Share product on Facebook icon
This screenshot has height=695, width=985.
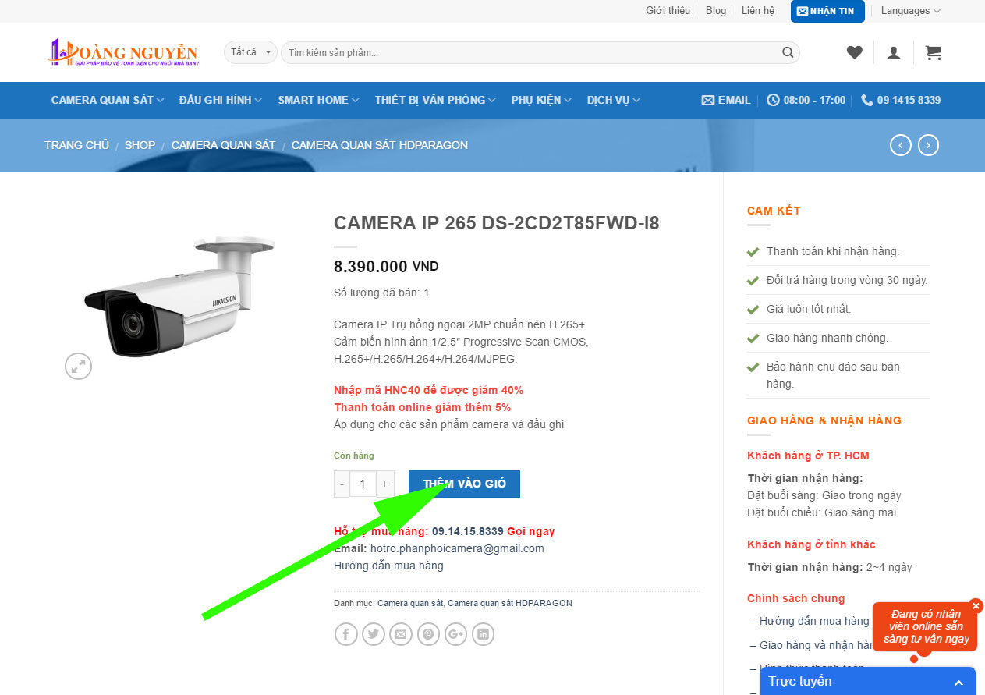(346, 634)
